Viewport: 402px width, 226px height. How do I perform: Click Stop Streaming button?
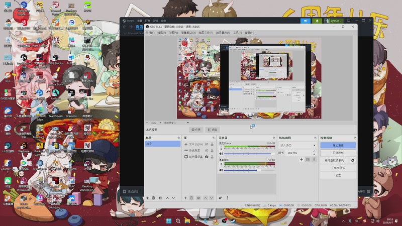pyautogui.click(x=338, y=145)
